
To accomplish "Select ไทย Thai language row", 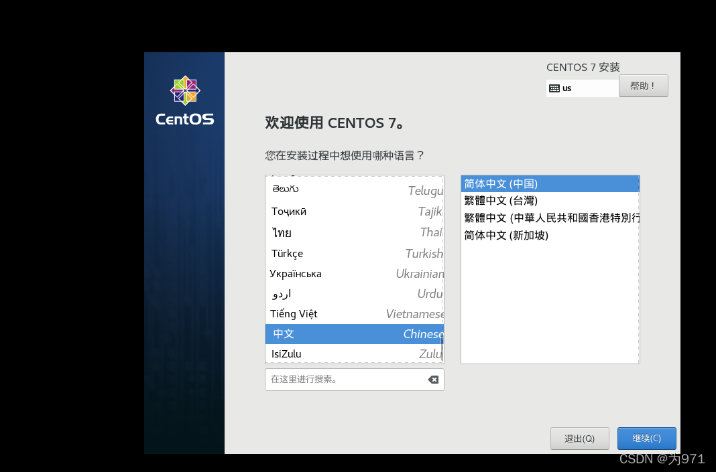I will pos(355,232).
